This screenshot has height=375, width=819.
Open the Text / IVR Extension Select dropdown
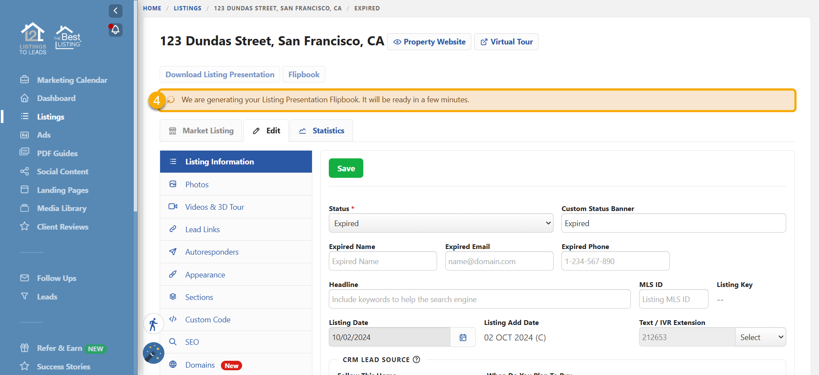[760, 337]
